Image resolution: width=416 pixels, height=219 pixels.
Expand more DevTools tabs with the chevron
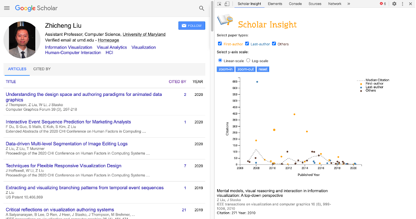tap(349, 4)
